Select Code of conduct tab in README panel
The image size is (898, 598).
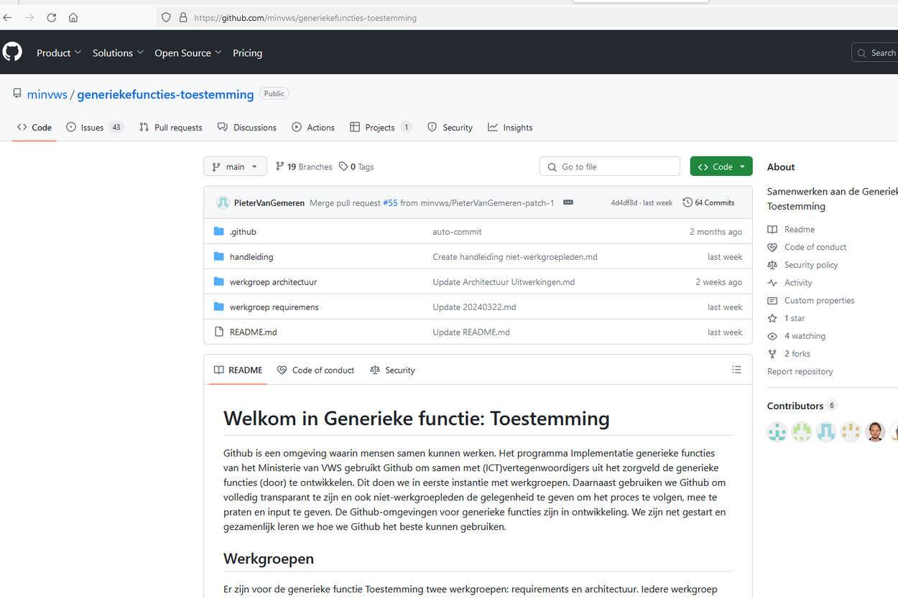tap(315, 370)
